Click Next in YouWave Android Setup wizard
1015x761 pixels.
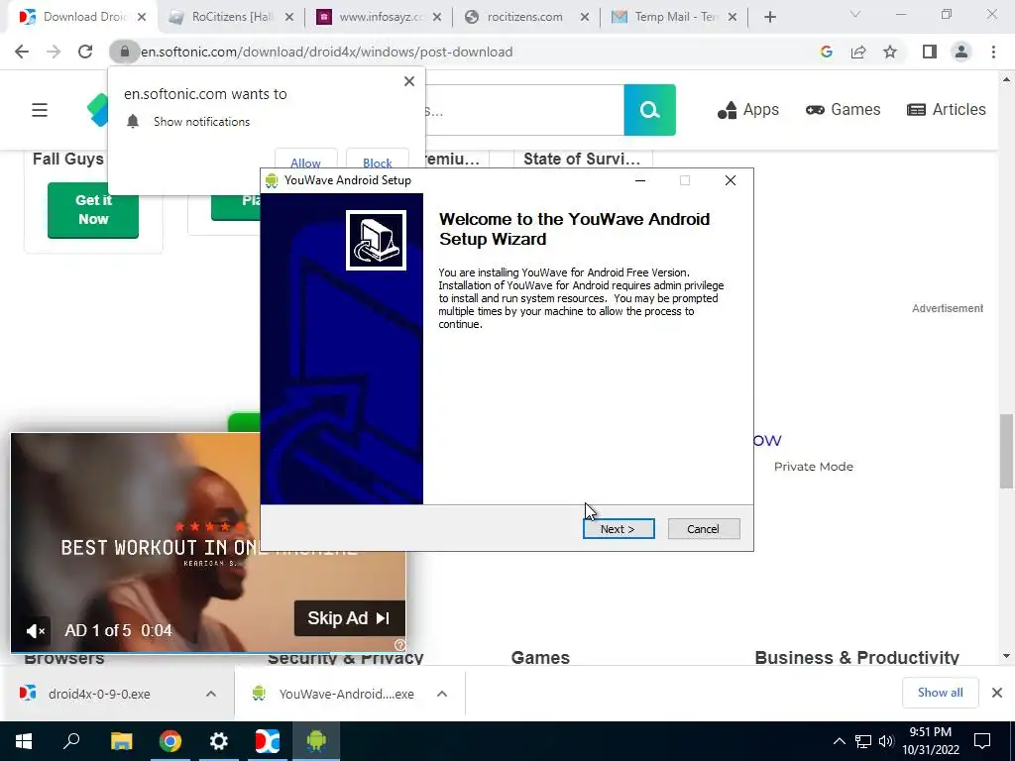coord(619,529)
